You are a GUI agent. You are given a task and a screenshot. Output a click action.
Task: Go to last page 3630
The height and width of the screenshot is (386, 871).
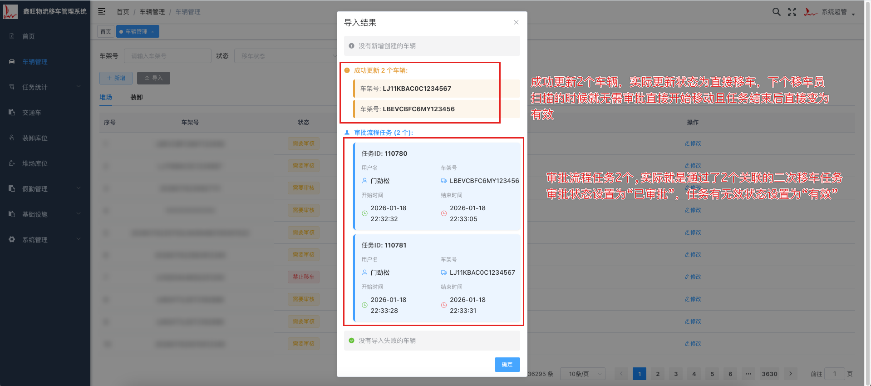pyautogui.click(x=769, y=374)
